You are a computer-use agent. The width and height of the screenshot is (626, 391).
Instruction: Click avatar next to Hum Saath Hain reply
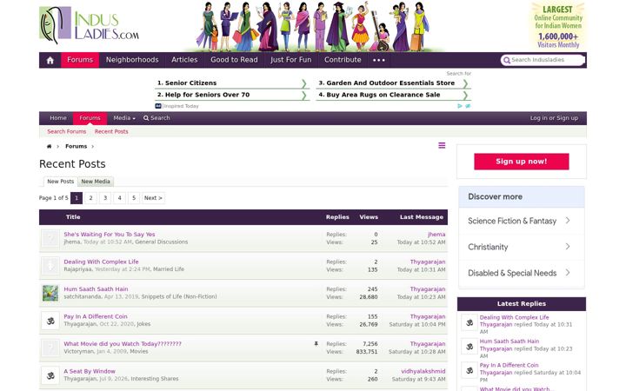pos(469,347)
